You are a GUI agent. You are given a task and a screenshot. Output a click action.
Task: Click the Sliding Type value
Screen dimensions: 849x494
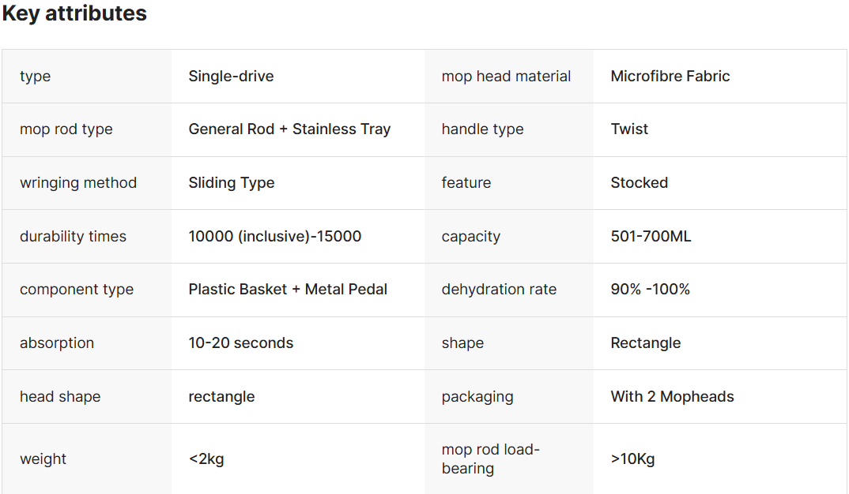232,183
